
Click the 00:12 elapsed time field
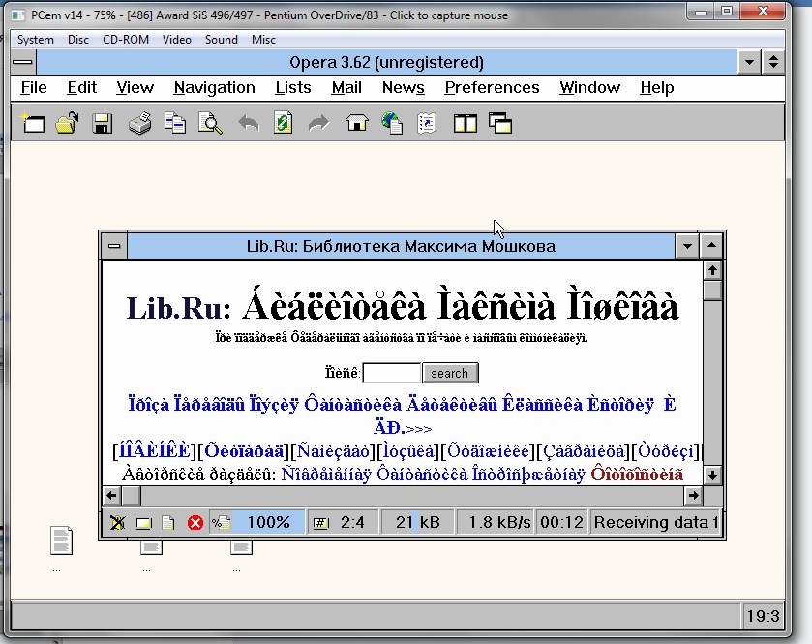point(562,522)
